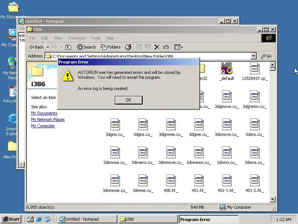The height and width of the screenshot is (224, 298).
Task: Click the Delete X toolbar icon
Action: tap(157, 47)
